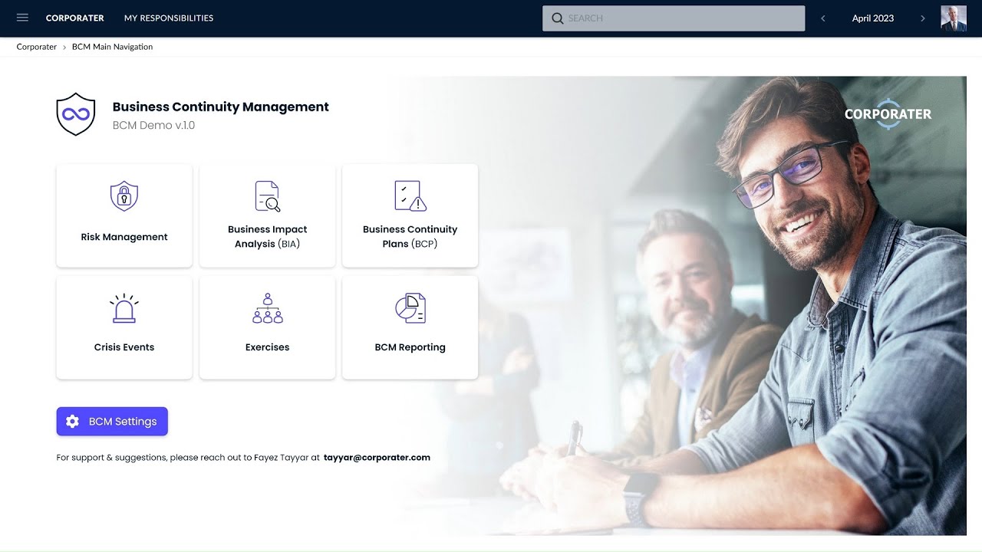This screenshot has width=982, height=552.
Task: Open the Exercises team hierarchy icon
Action: point(267,307)
